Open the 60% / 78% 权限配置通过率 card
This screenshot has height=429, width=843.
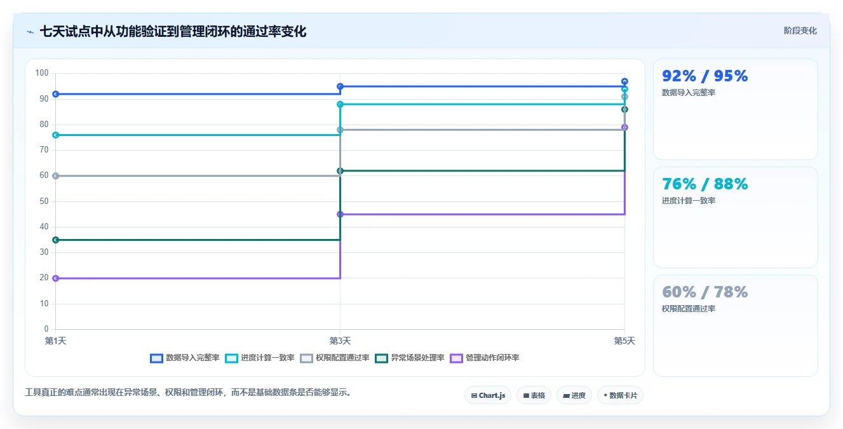(735, 325)
